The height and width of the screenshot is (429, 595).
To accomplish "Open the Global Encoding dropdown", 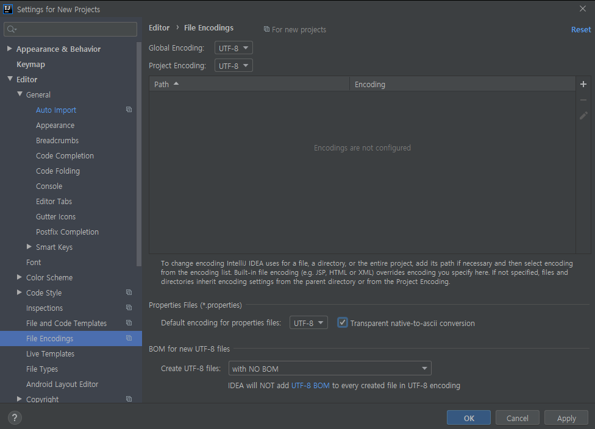I will coord(233,48).
